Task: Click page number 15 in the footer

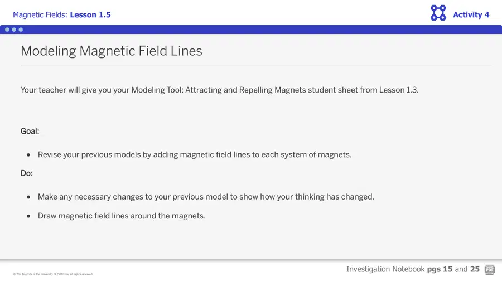Action: coord(447,269)
